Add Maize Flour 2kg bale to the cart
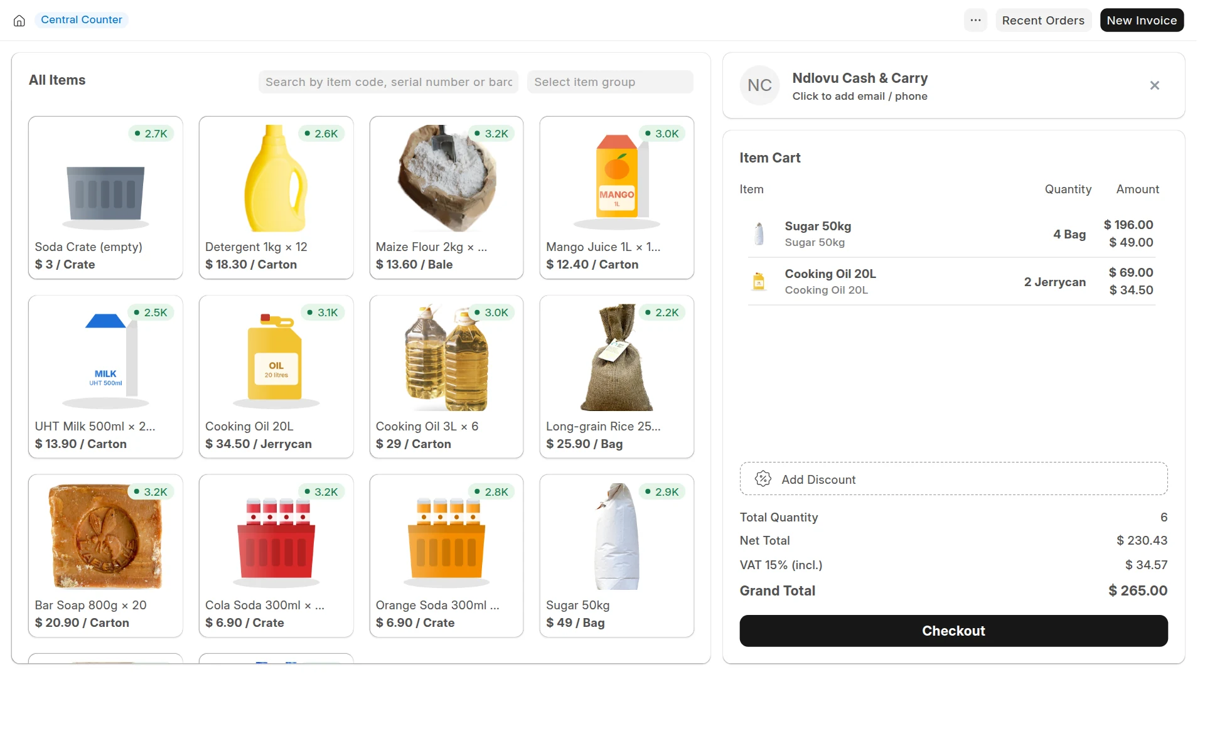This screenshot has height=753, width=1205. click(446, 198)
